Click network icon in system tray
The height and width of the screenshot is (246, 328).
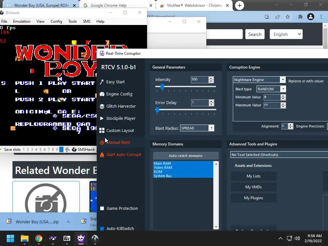point(289,238)
